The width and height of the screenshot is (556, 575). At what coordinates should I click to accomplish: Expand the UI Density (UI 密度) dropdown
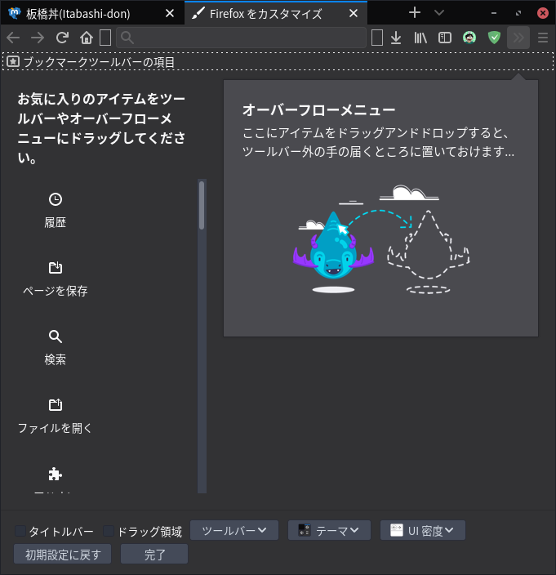pos(423,531)
